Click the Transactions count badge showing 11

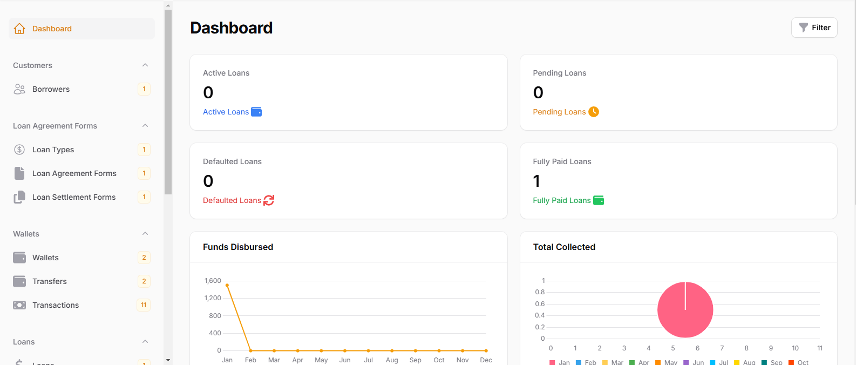[144, 305]
